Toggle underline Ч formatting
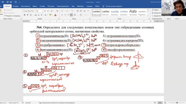 point(31,15)
